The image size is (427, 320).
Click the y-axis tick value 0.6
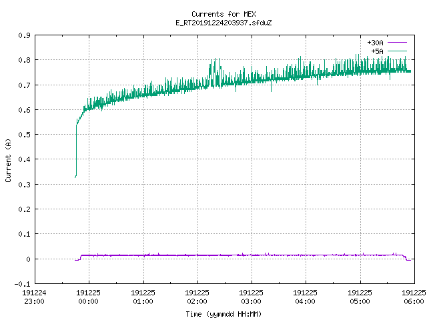[24, 110]
